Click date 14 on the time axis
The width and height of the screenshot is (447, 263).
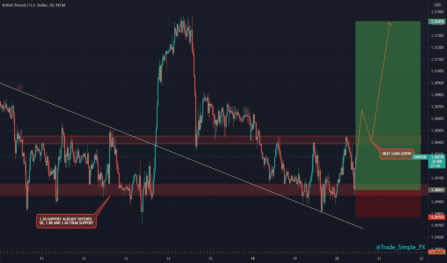pyautogui.click(x=168, y=258)
